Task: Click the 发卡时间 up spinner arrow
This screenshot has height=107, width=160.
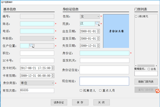Action: point(53,67)
